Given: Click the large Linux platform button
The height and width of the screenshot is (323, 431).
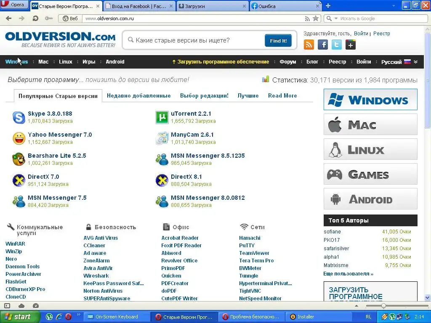Looking at the screenshot, I should pos(370,149).
